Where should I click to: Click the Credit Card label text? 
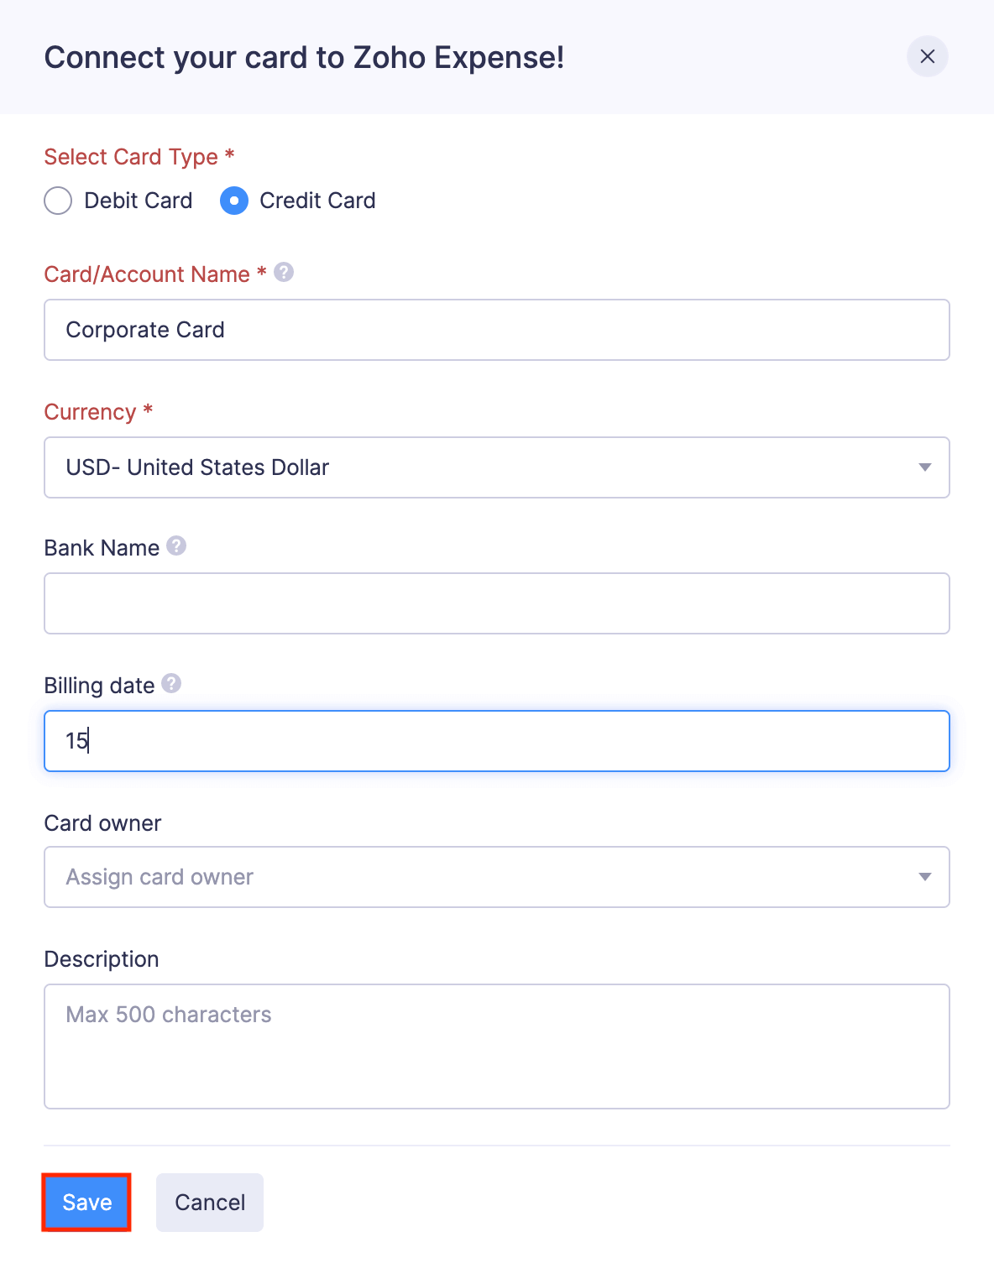pos(317,201)
